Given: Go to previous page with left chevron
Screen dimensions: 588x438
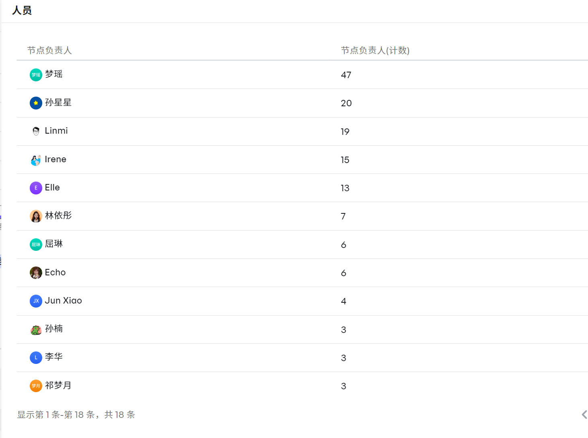Looking at the screenshot, I should [584, 415].
